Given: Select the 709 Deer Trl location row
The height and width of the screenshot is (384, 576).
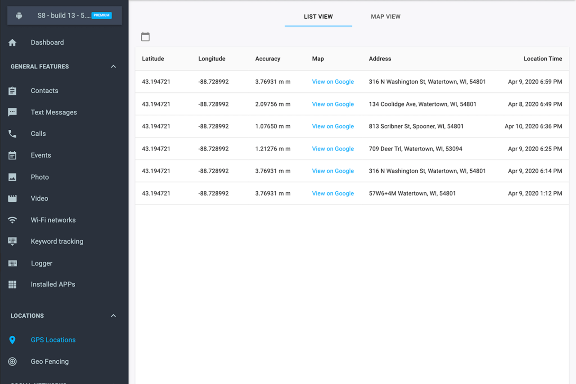Looking at the screenshot, I should [x=415, y=149].
